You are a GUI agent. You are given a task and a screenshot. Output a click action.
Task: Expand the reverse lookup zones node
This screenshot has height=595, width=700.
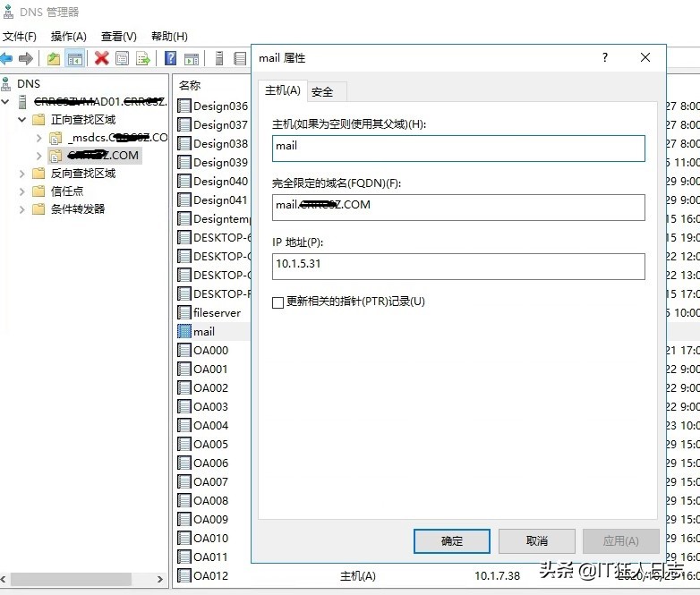tap(21, 174)
